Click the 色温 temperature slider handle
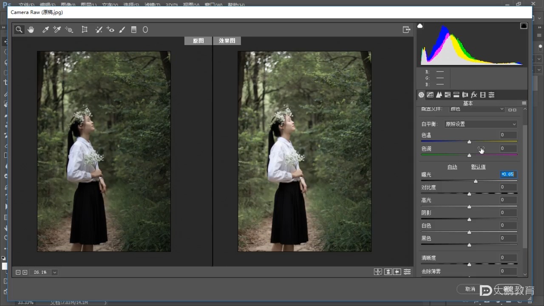Image resolution: width=544 pixels, height=306 pixels. coord(469,142)
